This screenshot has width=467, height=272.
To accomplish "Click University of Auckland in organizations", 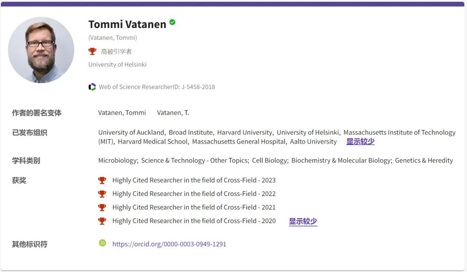I will [x=131, y=132].
